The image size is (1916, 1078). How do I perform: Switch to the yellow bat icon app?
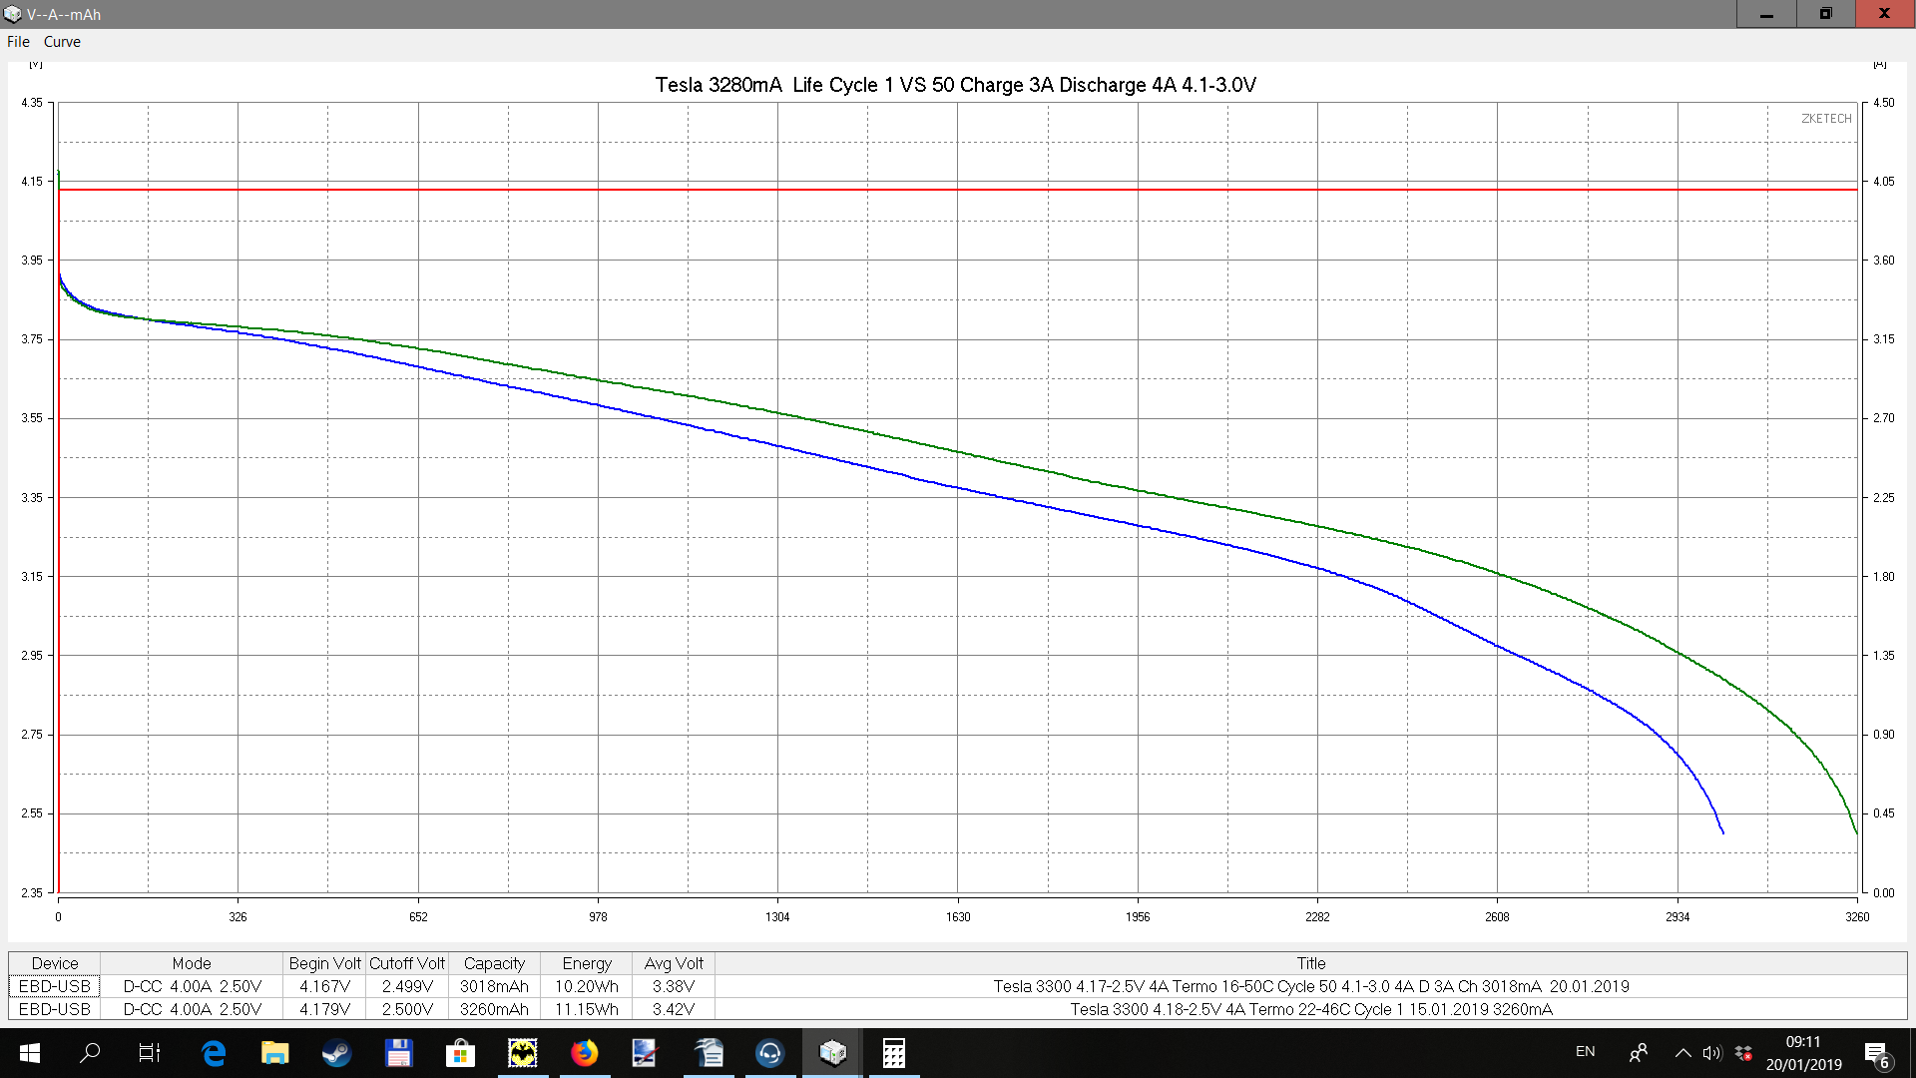point(522,1053)
